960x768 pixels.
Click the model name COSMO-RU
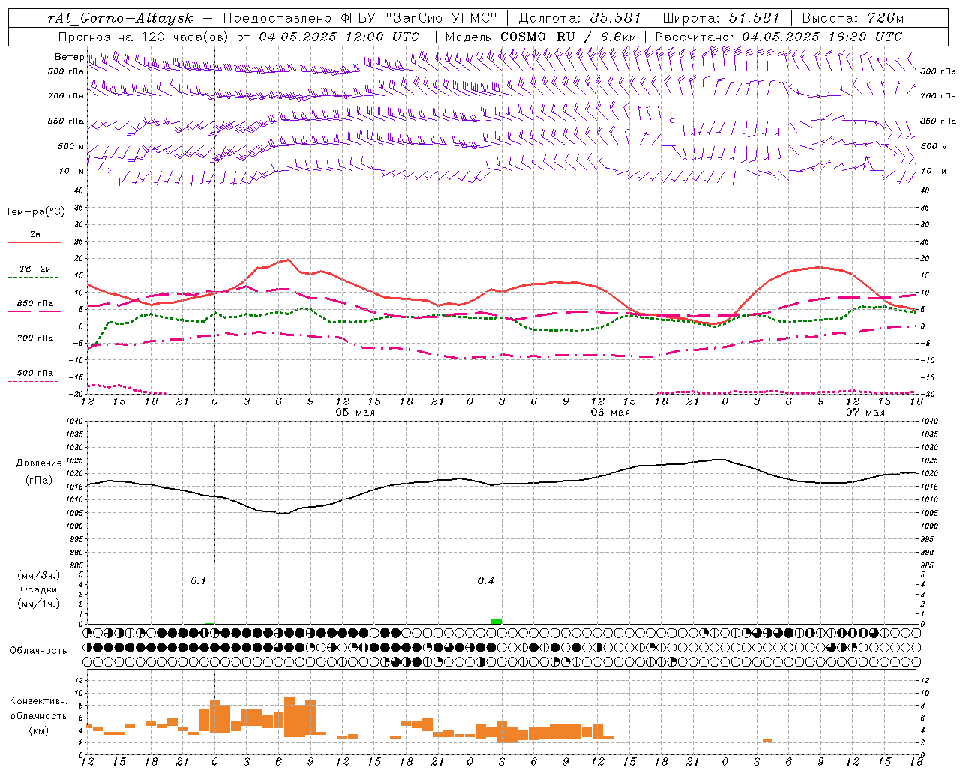(x=538, y=37)
